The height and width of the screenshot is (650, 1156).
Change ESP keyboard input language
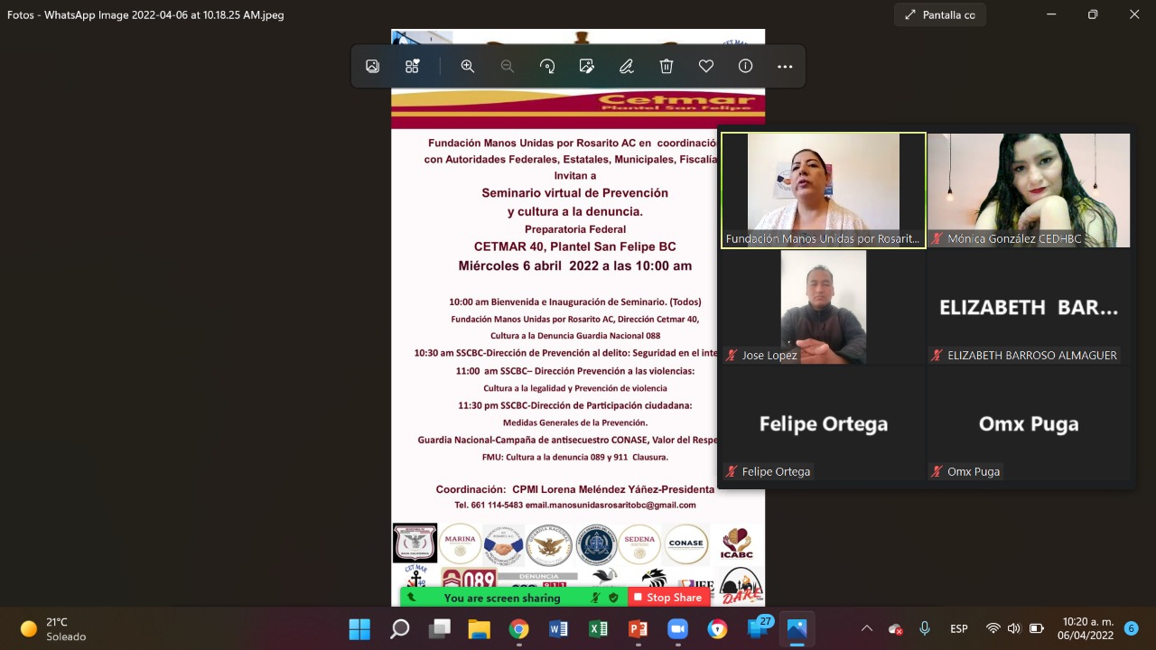pos(959,628)
